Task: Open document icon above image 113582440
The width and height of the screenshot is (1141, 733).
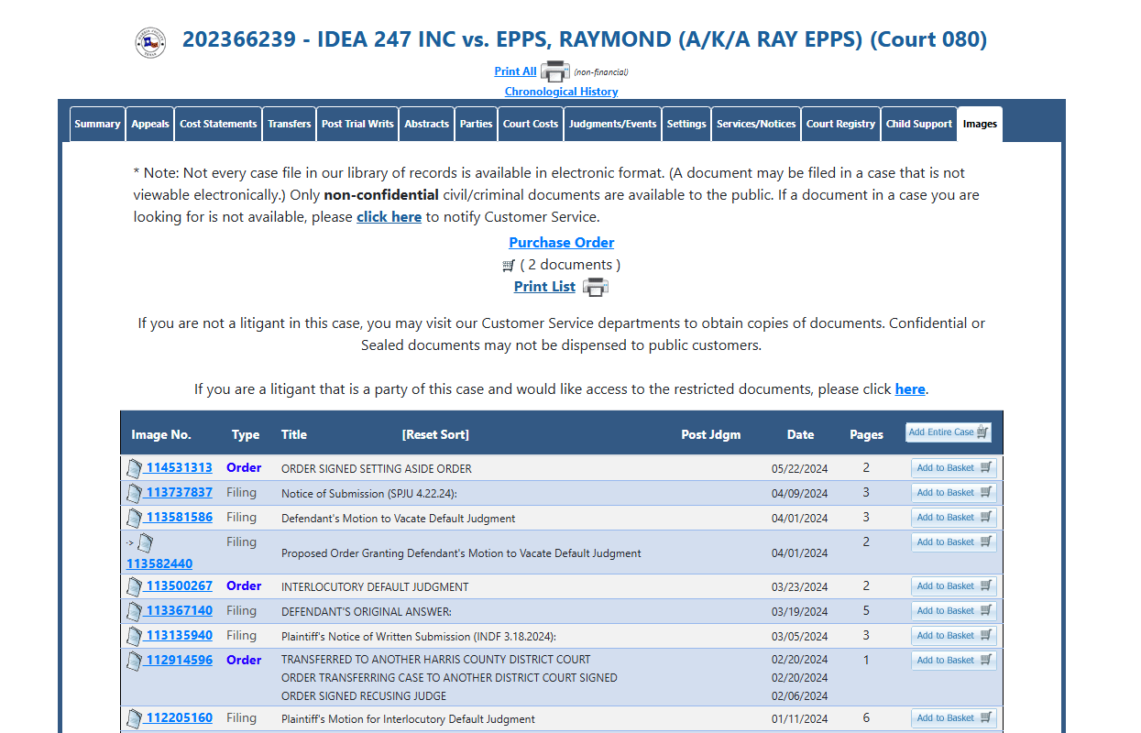Action: pyautogui.click(x=145, y=542)
